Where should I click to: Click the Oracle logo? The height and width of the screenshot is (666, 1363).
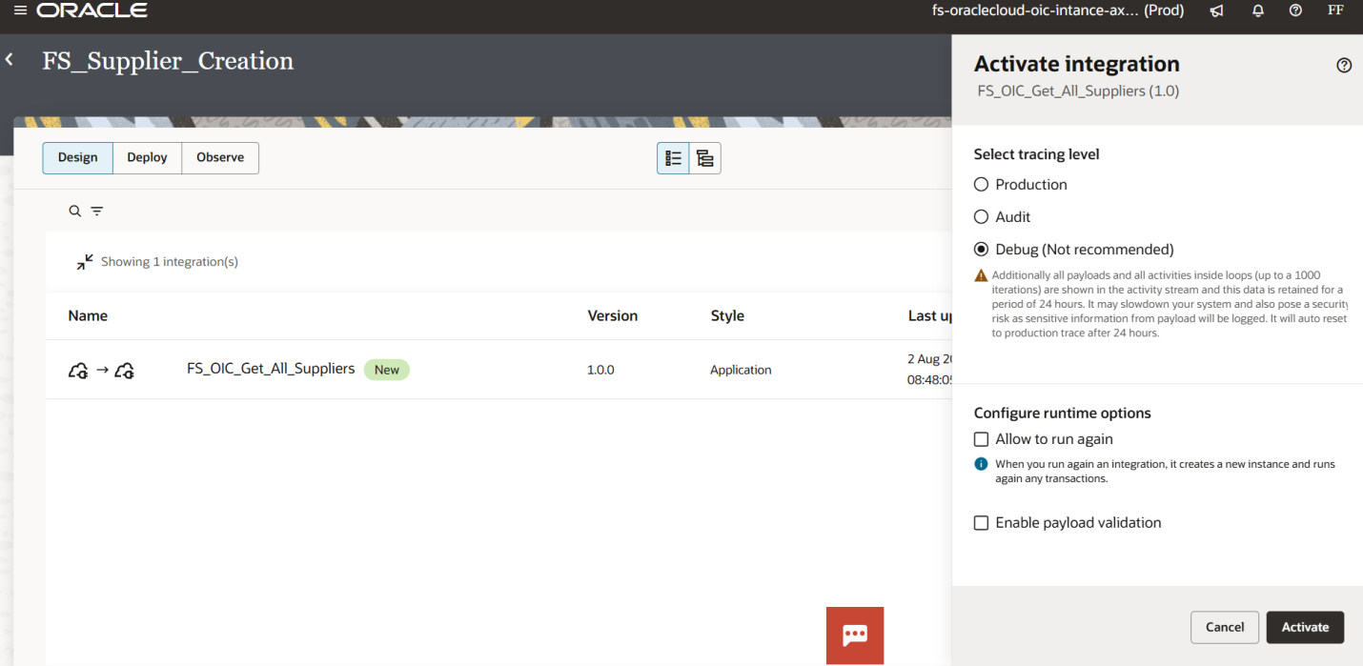click(92, 10)
